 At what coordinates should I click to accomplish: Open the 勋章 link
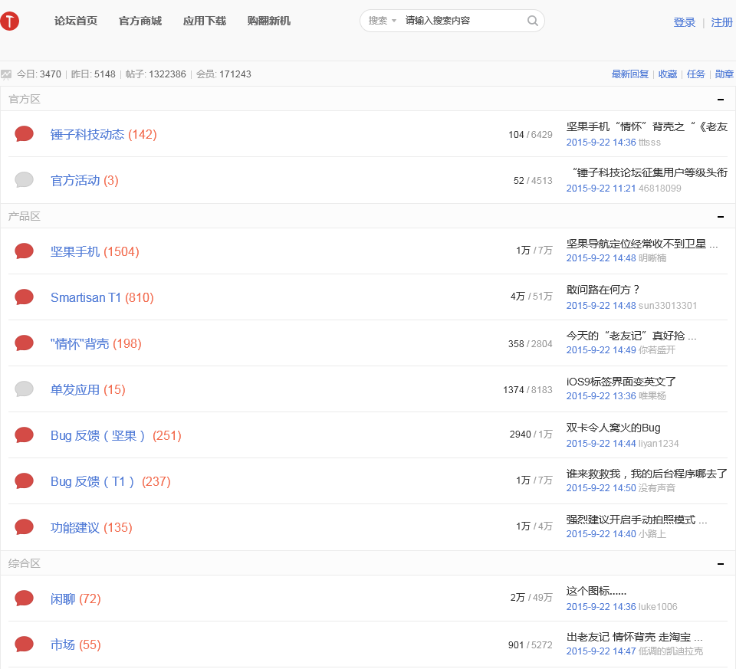point(724,74)
